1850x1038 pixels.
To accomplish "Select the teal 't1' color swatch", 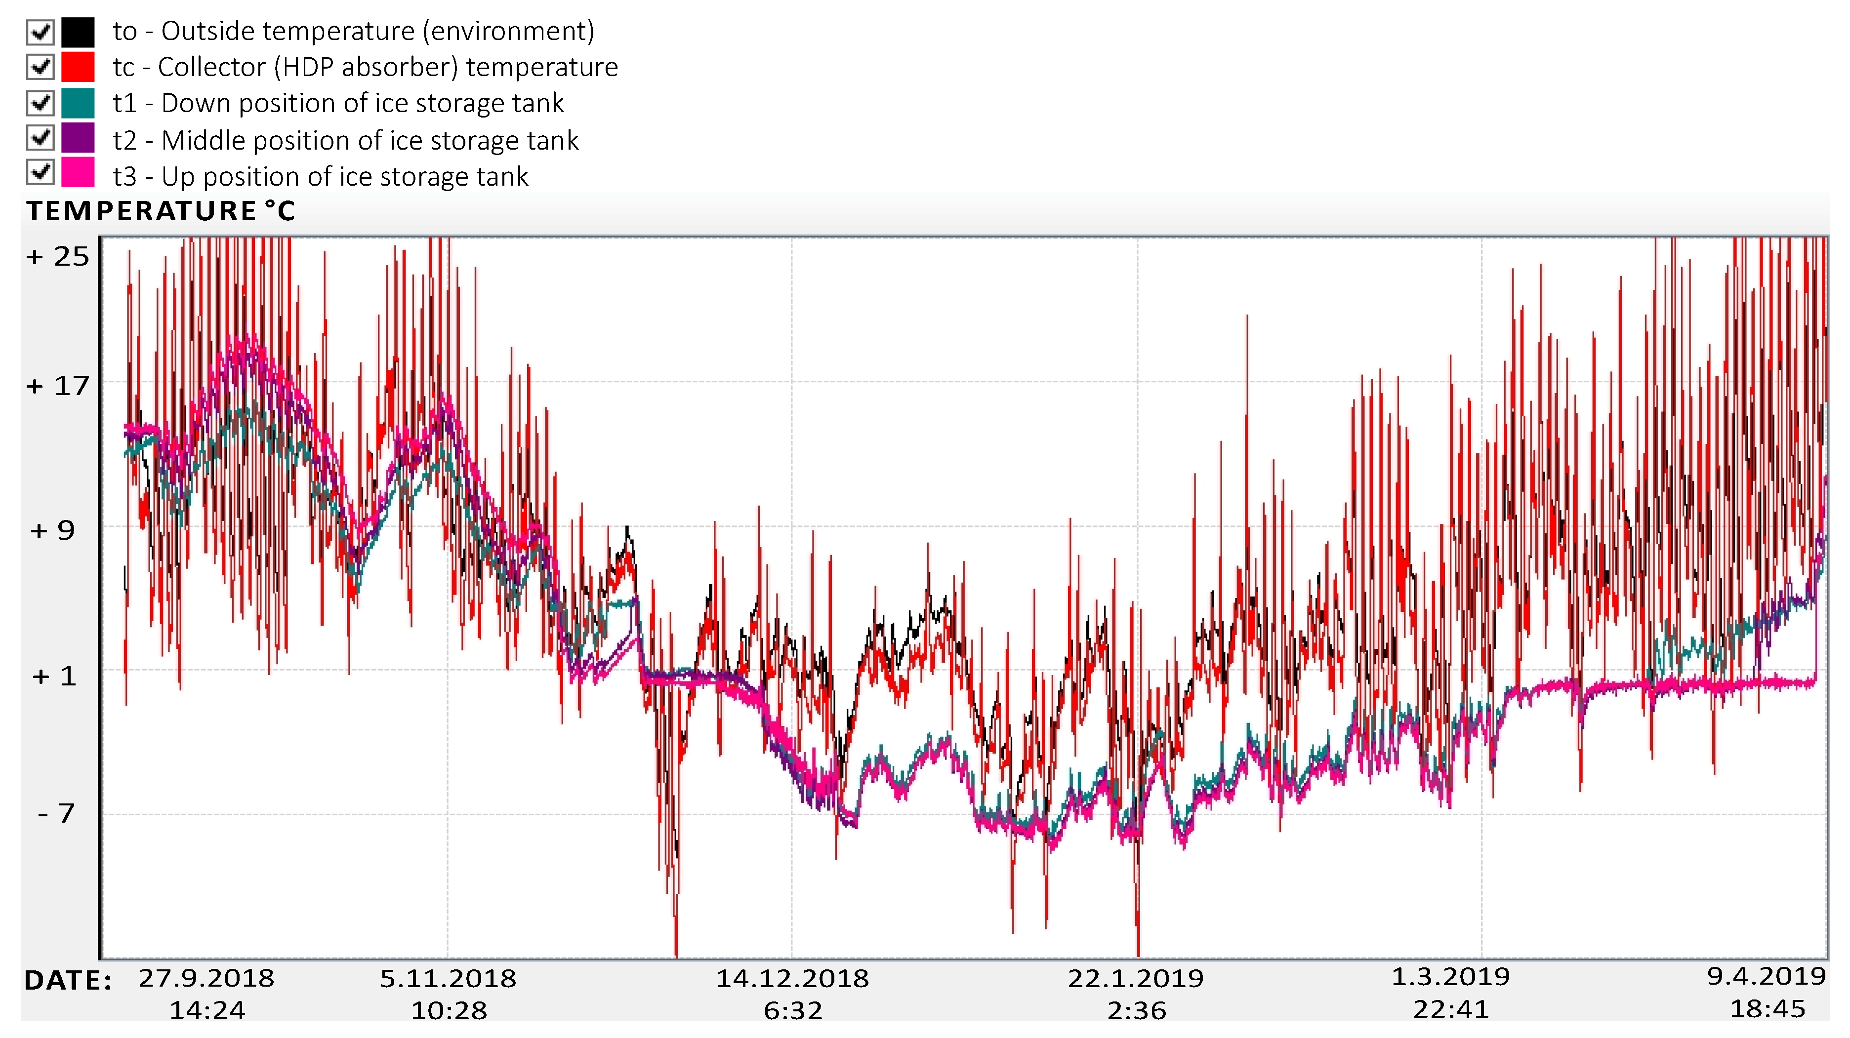I will coord(78,103).
